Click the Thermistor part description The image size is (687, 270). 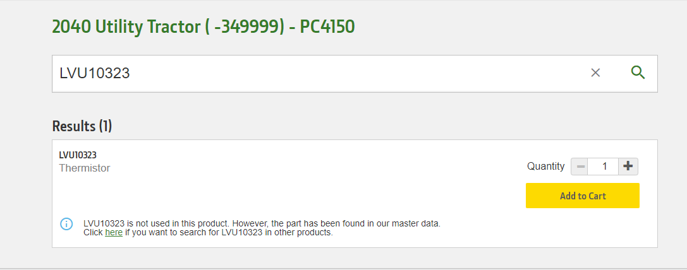tap(85, 168)
